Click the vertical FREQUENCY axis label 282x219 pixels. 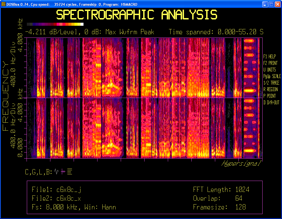(5, 96)
